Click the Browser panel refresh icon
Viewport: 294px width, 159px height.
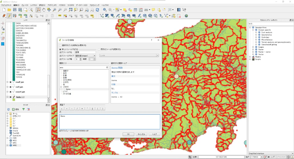[x=8, y=109]
